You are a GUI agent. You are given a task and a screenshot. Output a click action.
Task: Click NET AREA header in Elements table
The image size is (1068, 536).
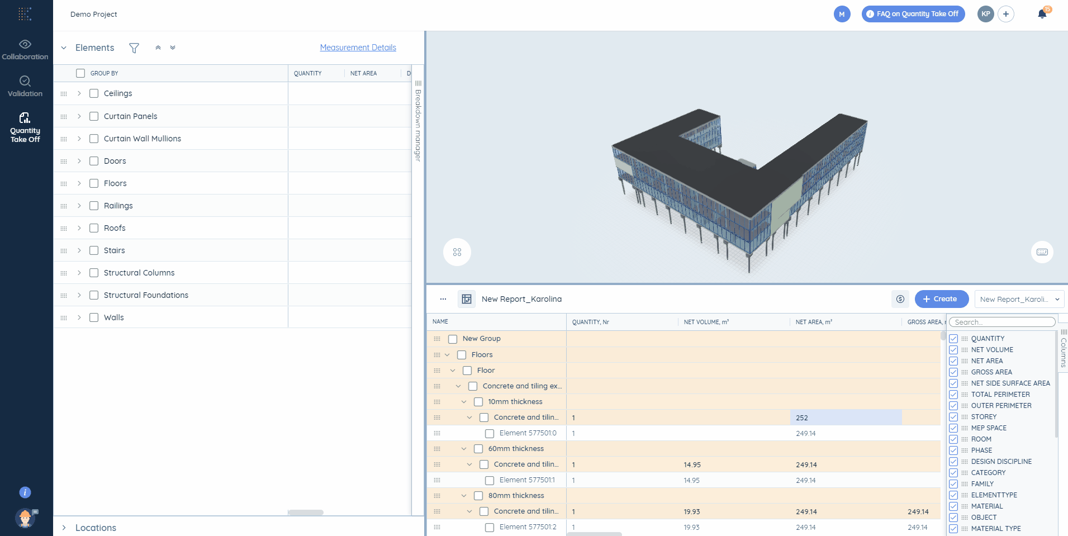click(363, 73)
